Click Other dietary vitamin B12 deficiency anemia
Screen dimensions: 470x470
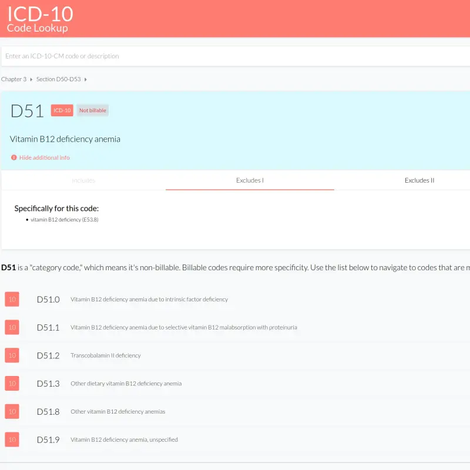pos(126,384)
